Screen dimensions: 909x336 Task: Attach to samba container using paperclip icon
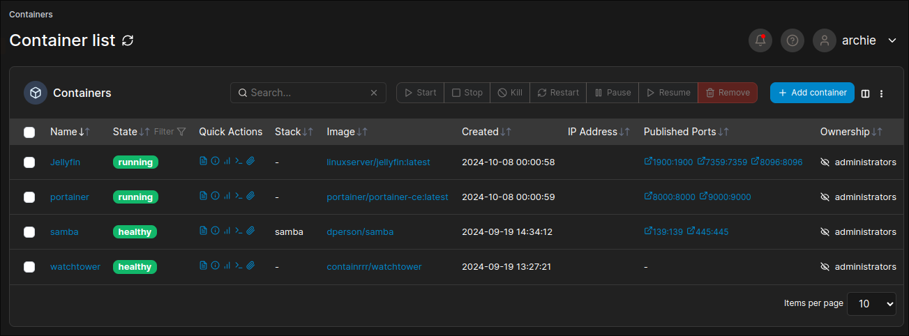coord(250,231)
